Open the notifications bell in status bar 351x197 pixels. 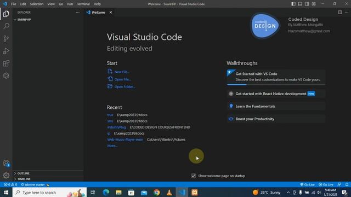[x=347, y=184]
